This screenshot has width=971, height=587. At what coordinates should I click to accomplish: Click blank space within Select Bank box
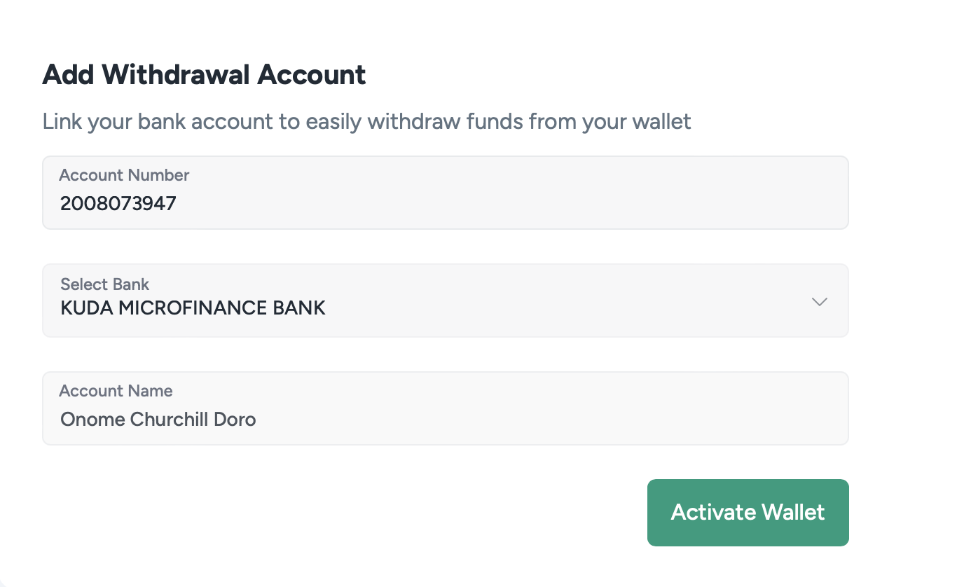[560, 308]
